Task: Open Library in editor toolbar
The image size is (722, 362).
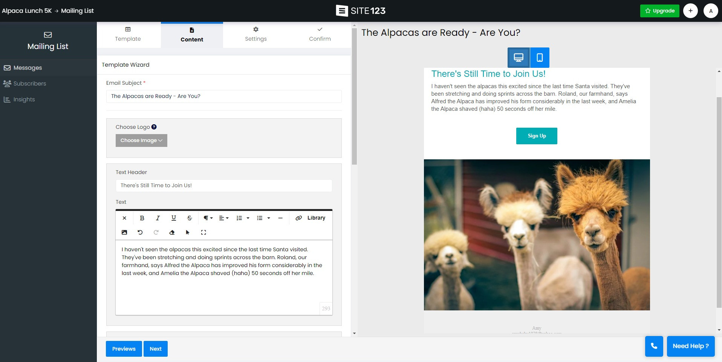Action: pyautogui.click(x=316, y=218)
